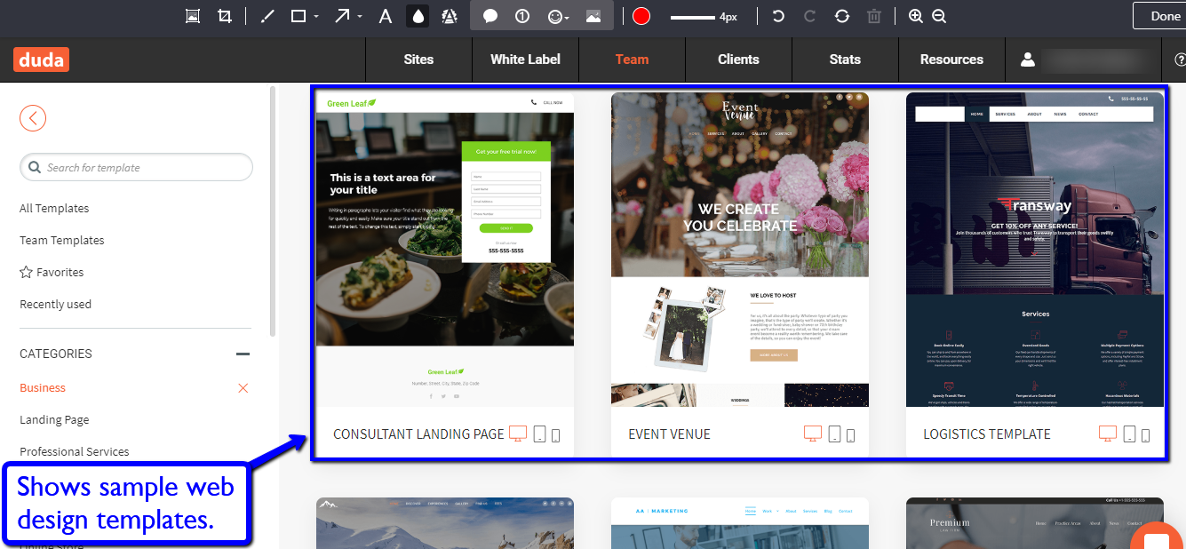Show Team Templates
This screenshot has width=1186, height=549.
point(62,240)
